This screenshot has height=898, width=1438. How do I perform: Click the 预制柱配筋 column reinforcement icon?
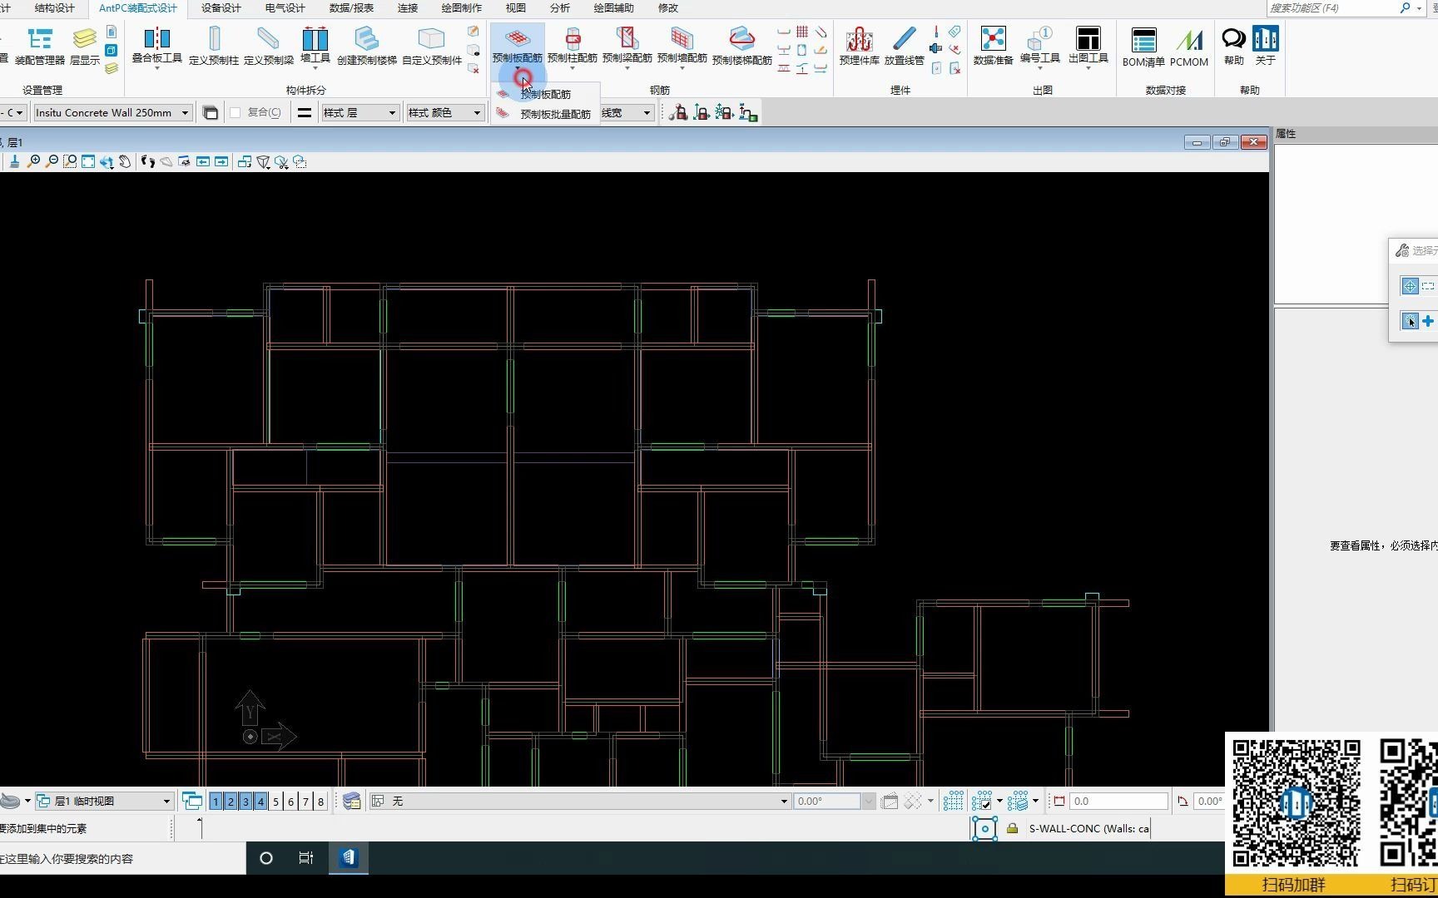point(573,39)
